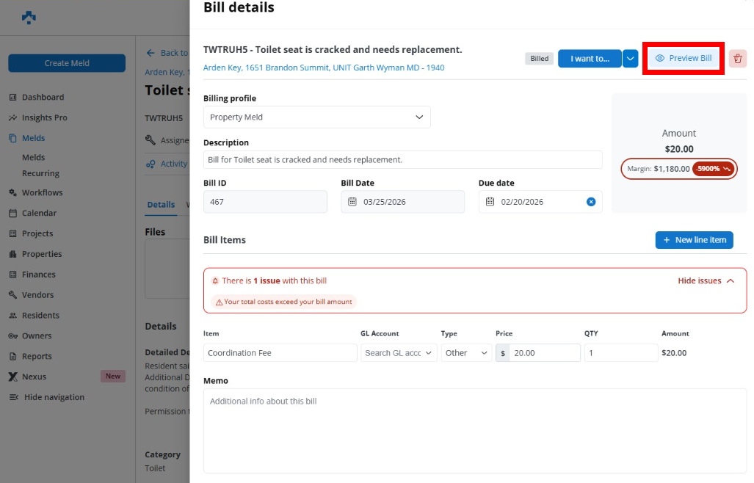This screenshot has width=754, height=483.
Task: Click the line item Price field
Action: (544, 353)
